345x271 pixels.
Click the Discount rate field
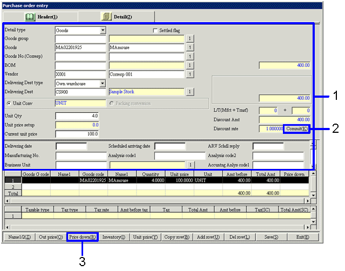(x=271, y=128)
